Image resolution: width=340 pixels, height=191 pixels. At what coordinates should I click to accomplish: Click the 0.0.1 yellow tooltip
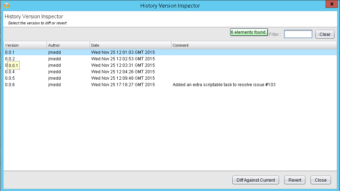pyautogui.click(x=13, y=65)
